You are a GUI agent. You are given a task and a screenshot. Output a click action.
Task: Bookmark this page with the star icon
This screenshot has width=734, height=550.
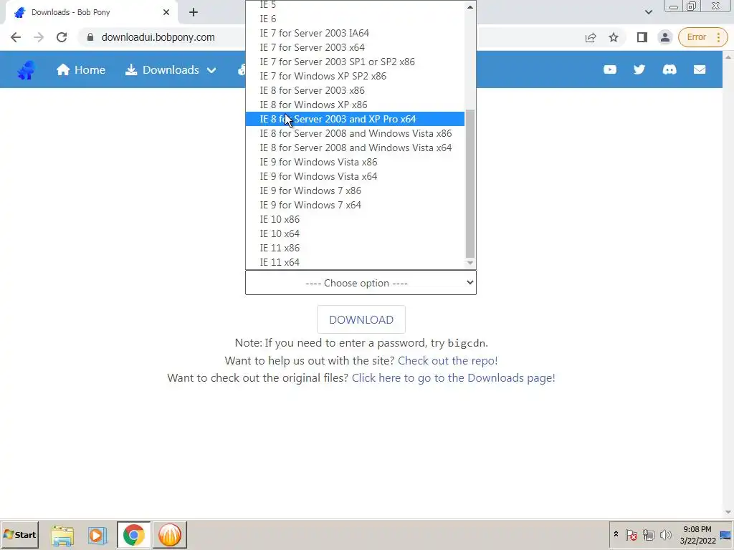[x=614, y=37]
